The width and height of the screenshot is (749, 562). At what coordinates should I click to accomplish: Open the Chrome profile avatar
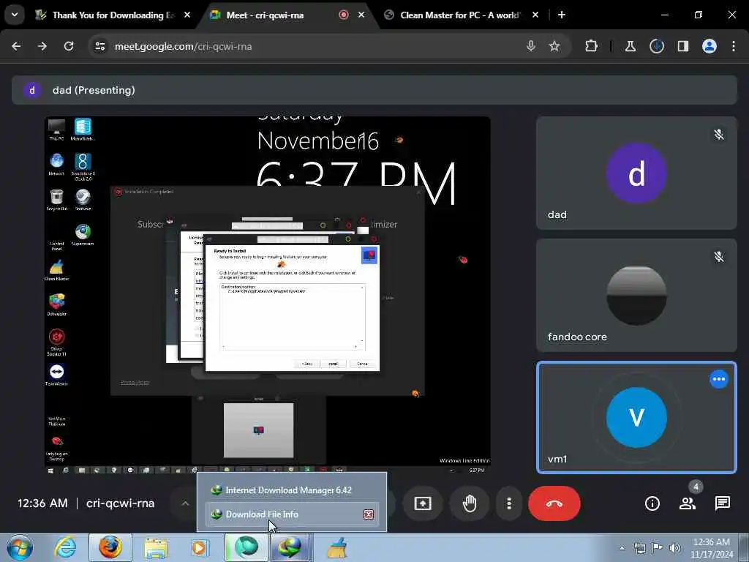(710, 46)
